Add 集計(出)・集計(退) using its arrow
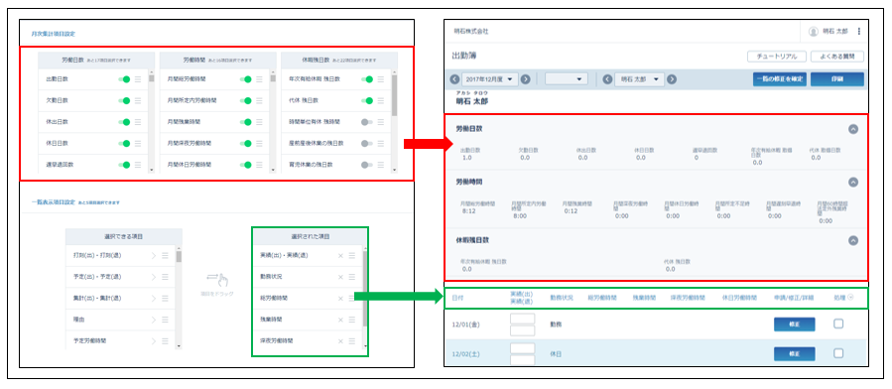 (x=153, y=298)
